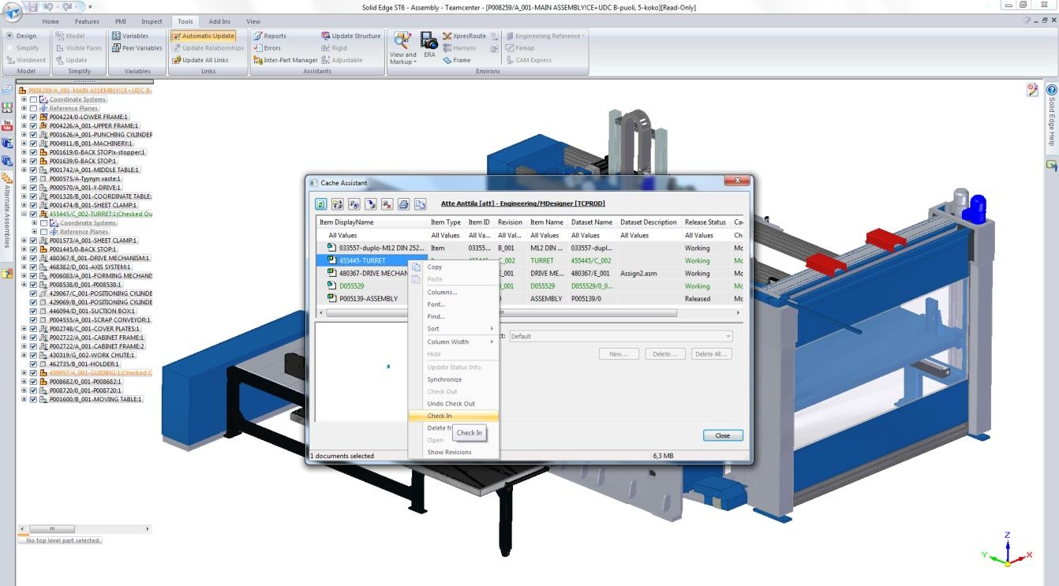Open the PMI ribbon tab

[x=122, y=21]
